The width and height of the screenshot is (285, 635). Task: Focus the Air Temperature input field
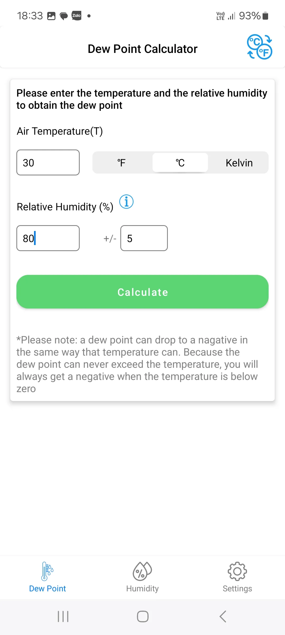[x=48, y=162]
